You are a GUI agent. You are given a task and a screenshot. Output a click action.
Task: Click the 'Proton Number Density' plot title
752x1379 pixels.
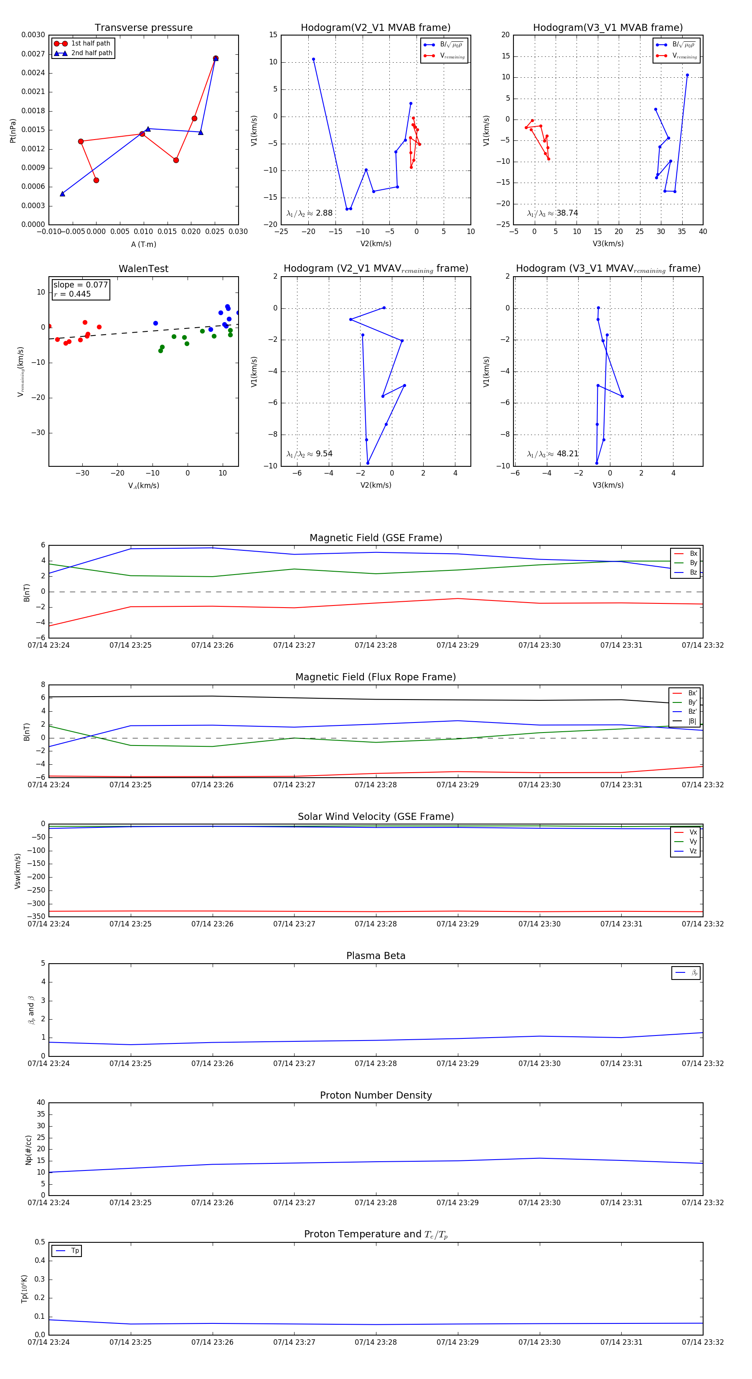point(376,1095)
